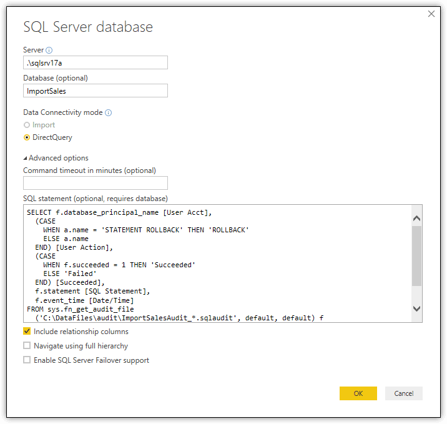
Task: Click the 'f.statement [SQL Statement],' line
Action: point(92,291)
